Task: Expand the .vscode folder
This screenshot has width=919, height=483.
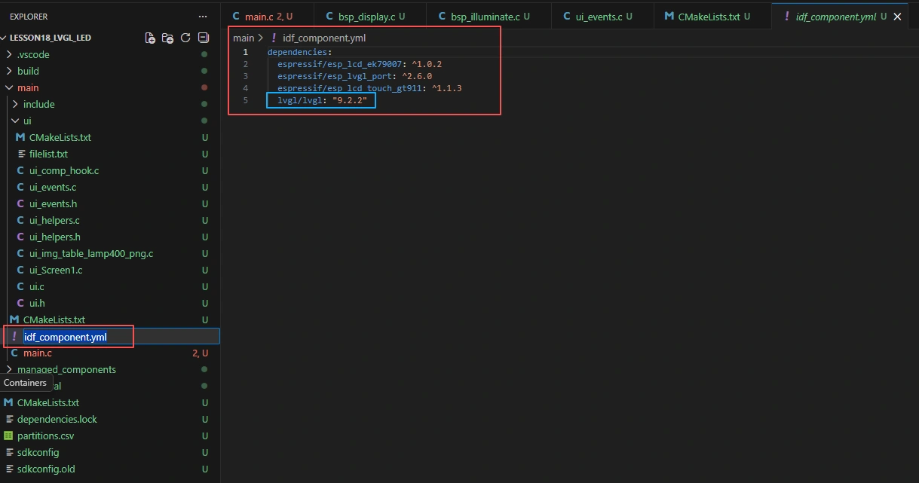Action: click(32, 54)
